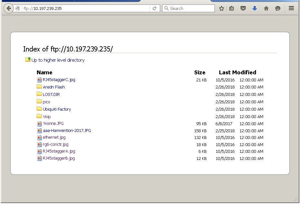
Task: Click the smiley chat icon in toolbar
Action: coord(278,9)
